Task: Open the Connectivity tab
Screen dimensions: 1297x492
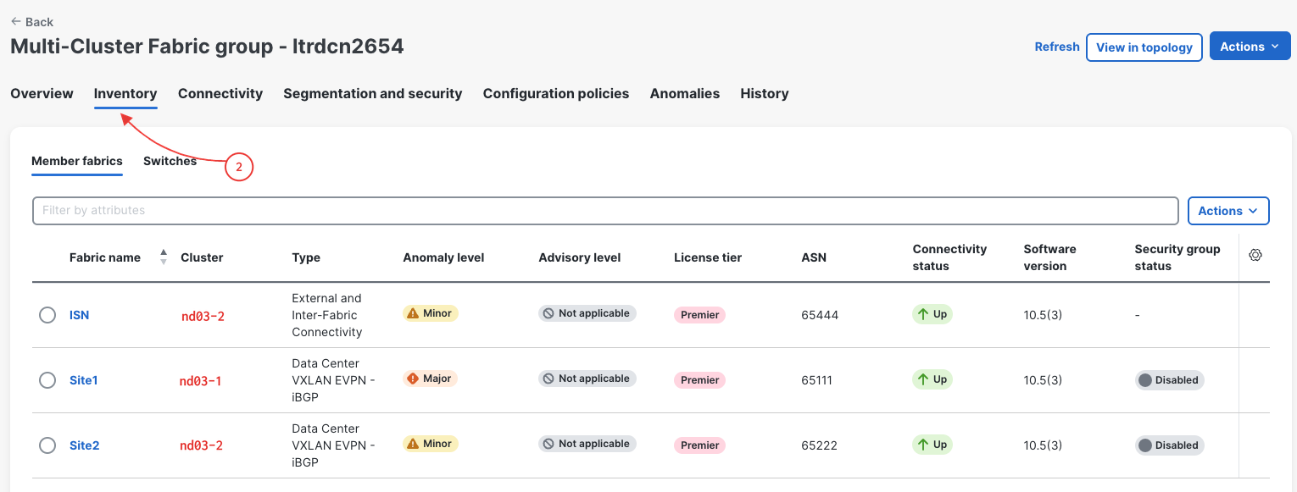Action: 220,93
